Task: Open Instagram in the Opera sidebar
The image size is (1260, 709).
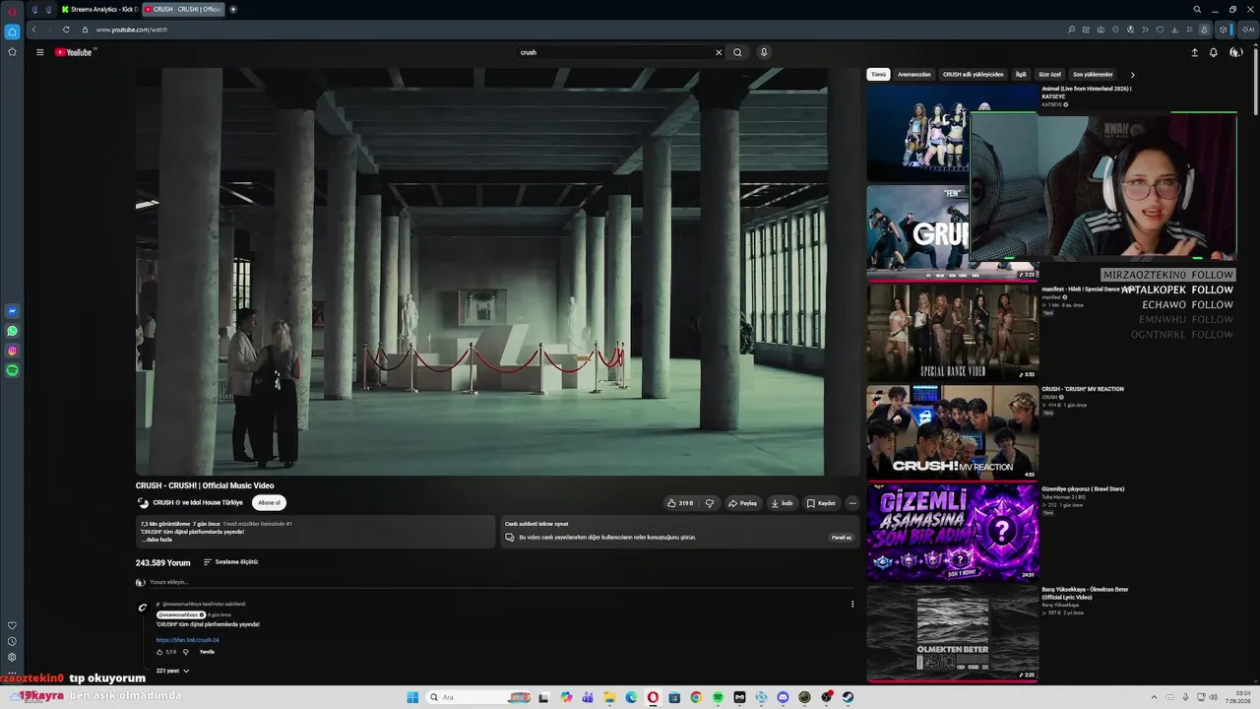Action: 12,351
